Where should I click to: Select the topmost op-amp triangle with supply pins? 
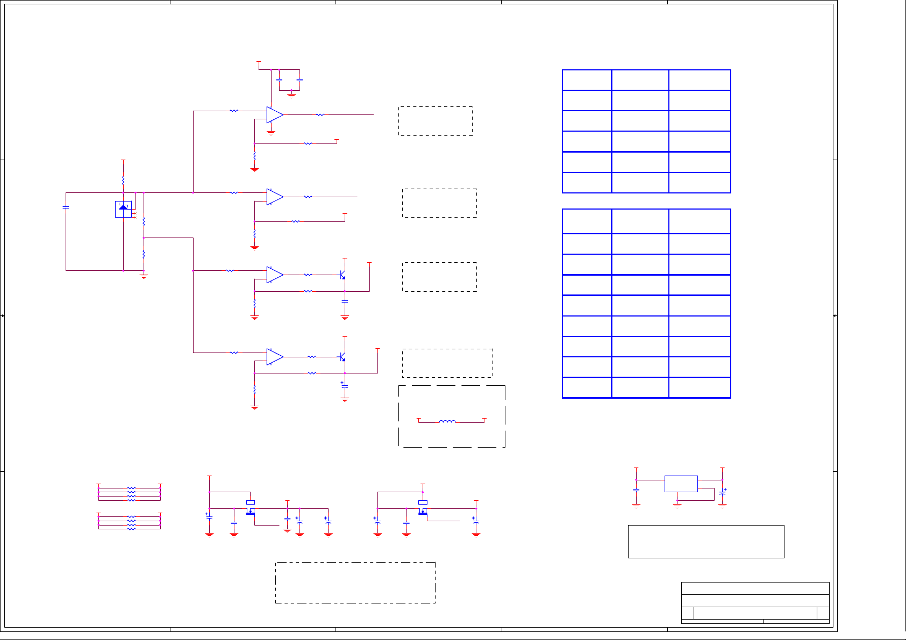tap(275, 114)
